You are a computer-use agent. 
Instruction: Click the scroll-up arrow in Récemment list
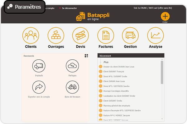click(162, 59)
